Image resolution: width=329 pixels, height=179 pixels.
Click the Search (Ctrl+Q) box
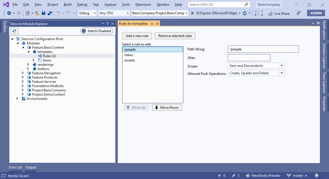coord(219,4)
